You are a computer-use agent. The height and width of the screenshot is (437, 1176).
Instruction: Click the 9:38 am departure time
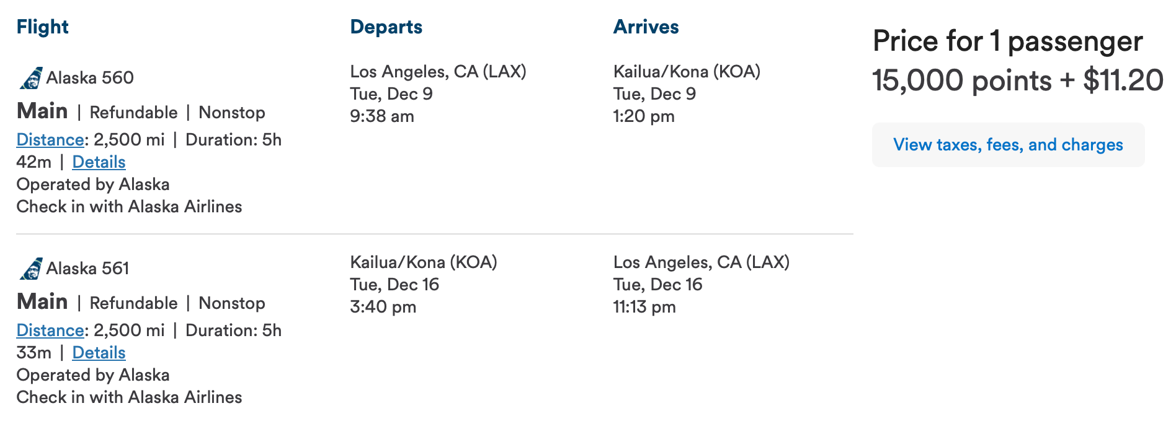(x=382, y=116)
